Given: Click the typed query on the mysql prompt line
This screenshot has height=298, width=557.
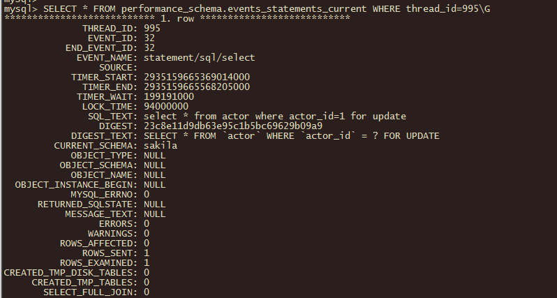Looking at the screenshot, I should tap(267, 9).
